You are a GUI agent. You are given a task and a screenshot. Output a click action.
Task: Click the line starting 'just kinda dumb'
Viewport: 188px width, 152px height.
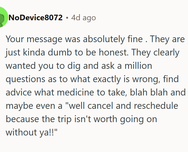(92, 53)
